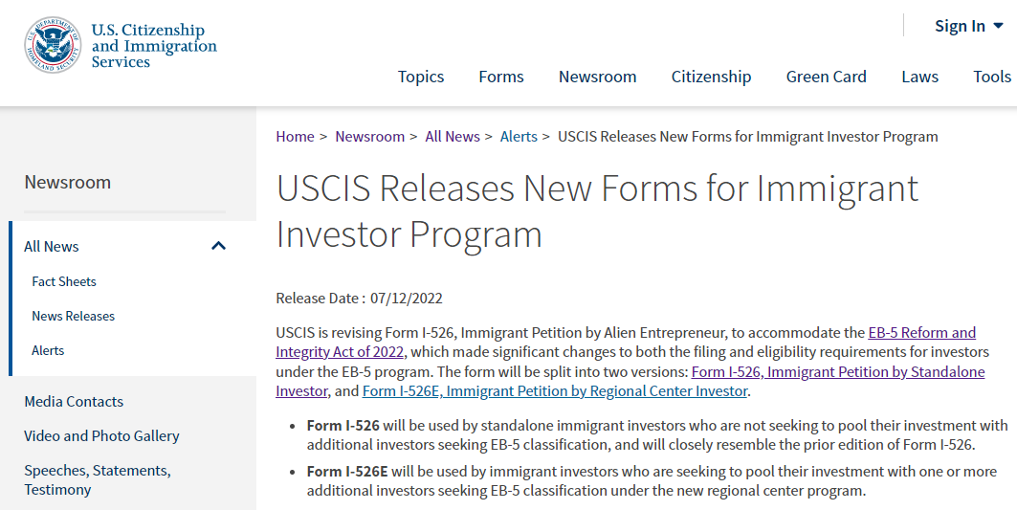
Task: Open the Laws menu
Action: [919, 77]
